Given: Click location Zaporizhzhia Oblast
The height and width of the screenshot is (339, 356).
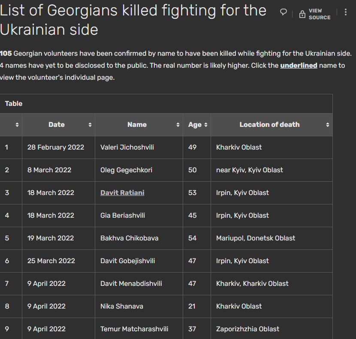Looking at the screenshot, I should click(248, 329).
